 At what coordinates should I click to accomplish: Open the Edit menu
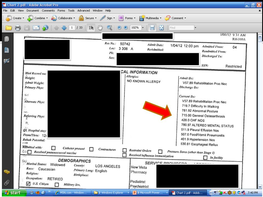tap(13, 11)
